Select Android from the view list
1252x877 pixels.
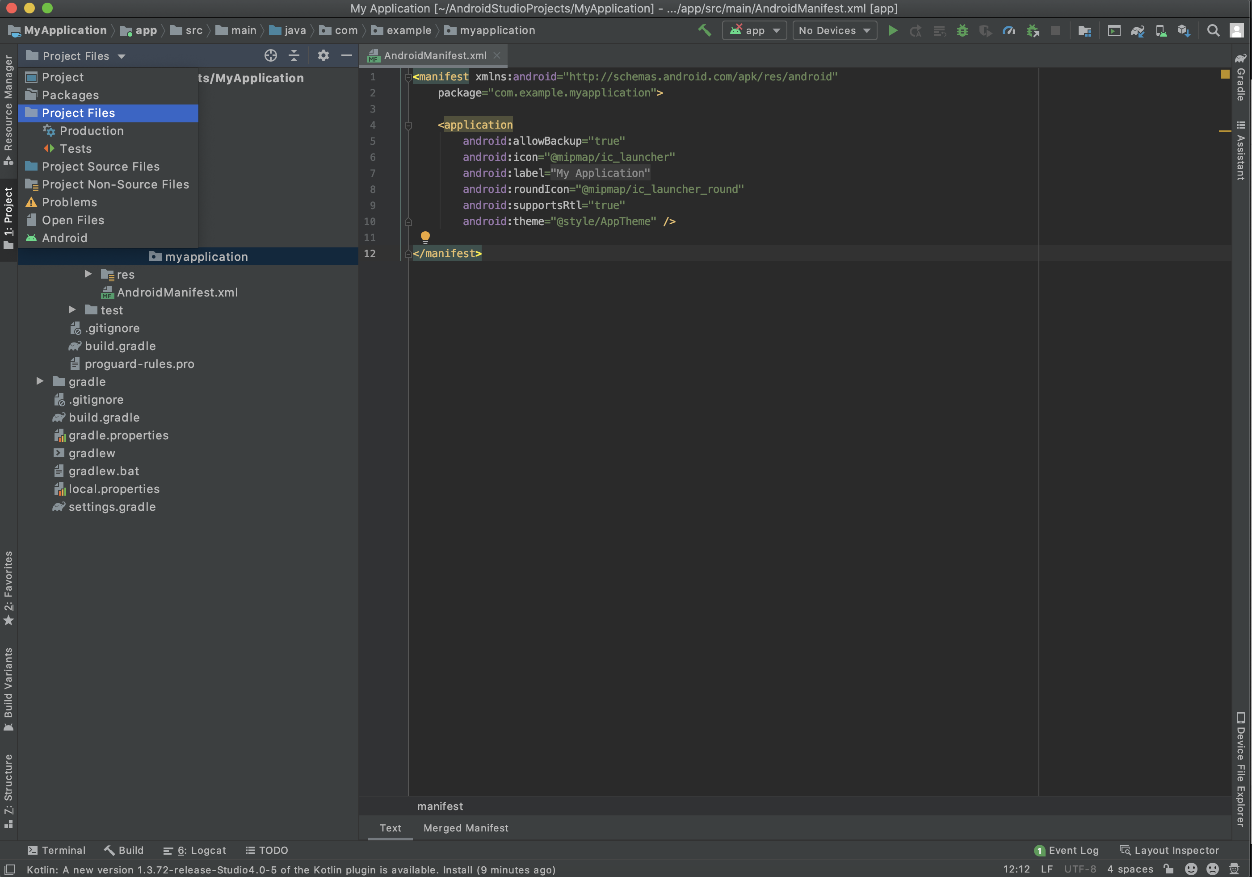click(x=64, y=238)
